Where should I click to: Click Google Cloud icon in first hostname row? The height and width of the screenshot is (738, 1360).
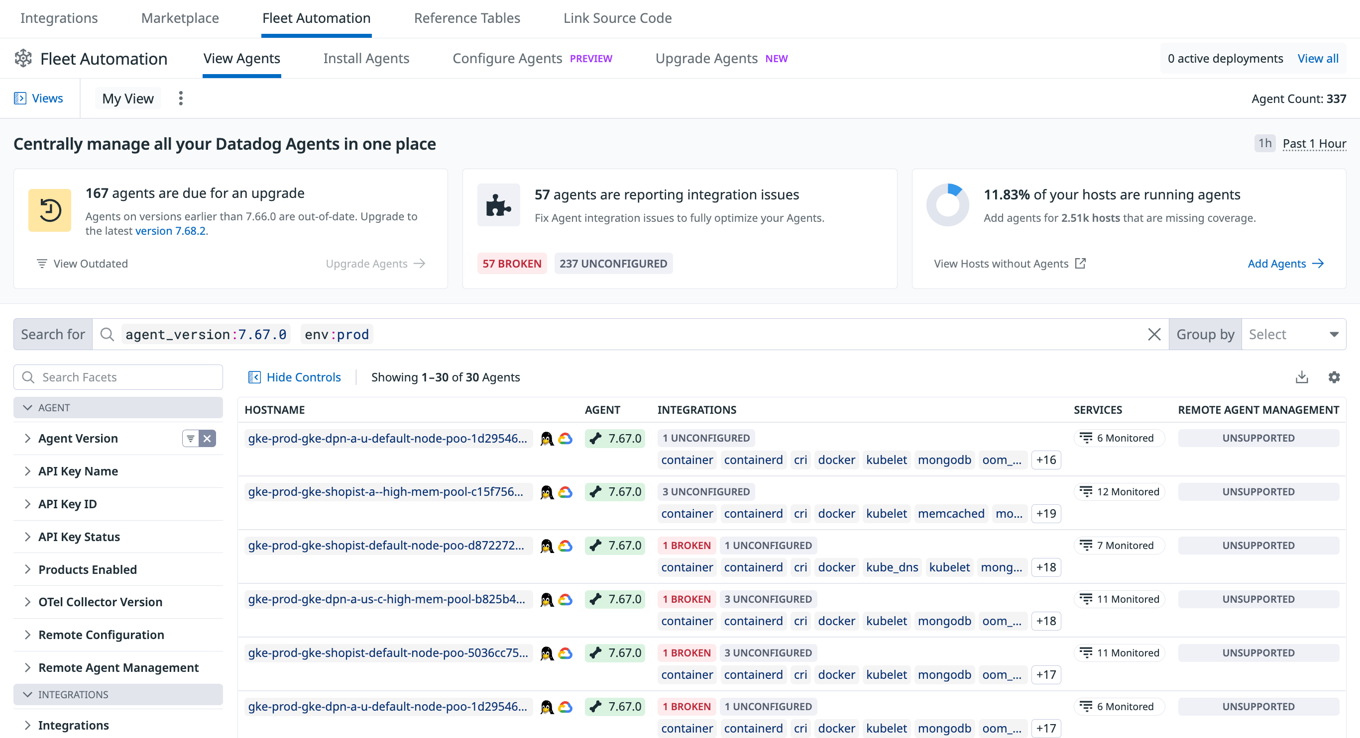tap(566, 438)
